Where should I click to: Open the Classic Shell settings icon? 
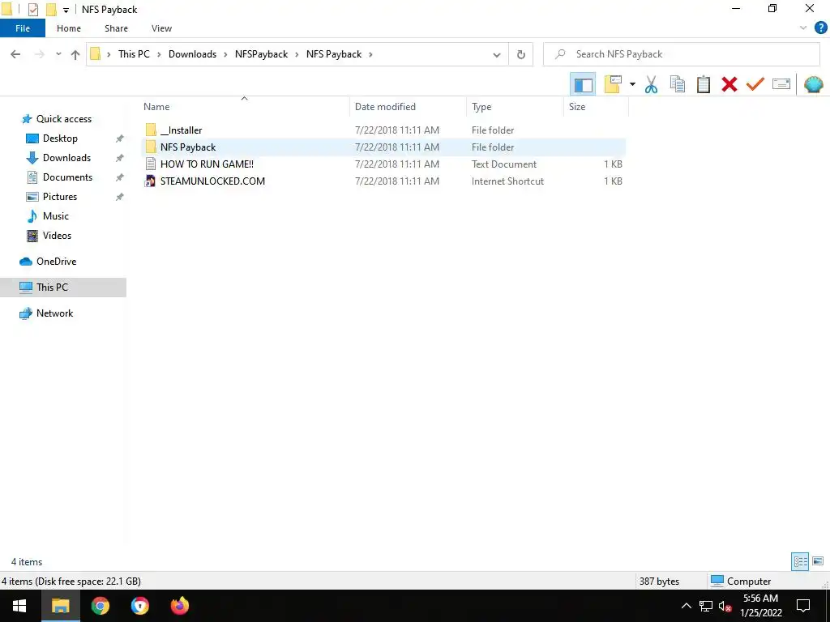(813, 84)
